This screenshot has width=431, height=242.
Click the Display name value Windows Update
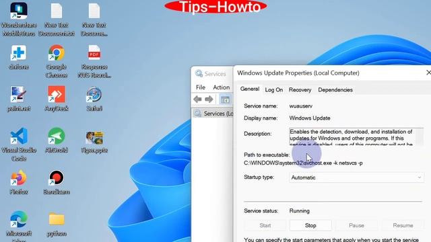coord(310,118)
